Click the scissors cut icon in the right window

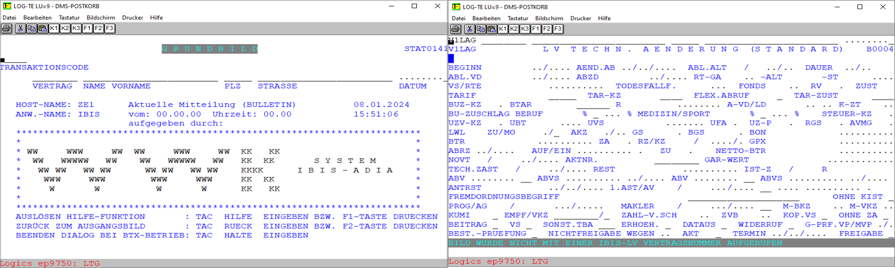tap(469, 29)
